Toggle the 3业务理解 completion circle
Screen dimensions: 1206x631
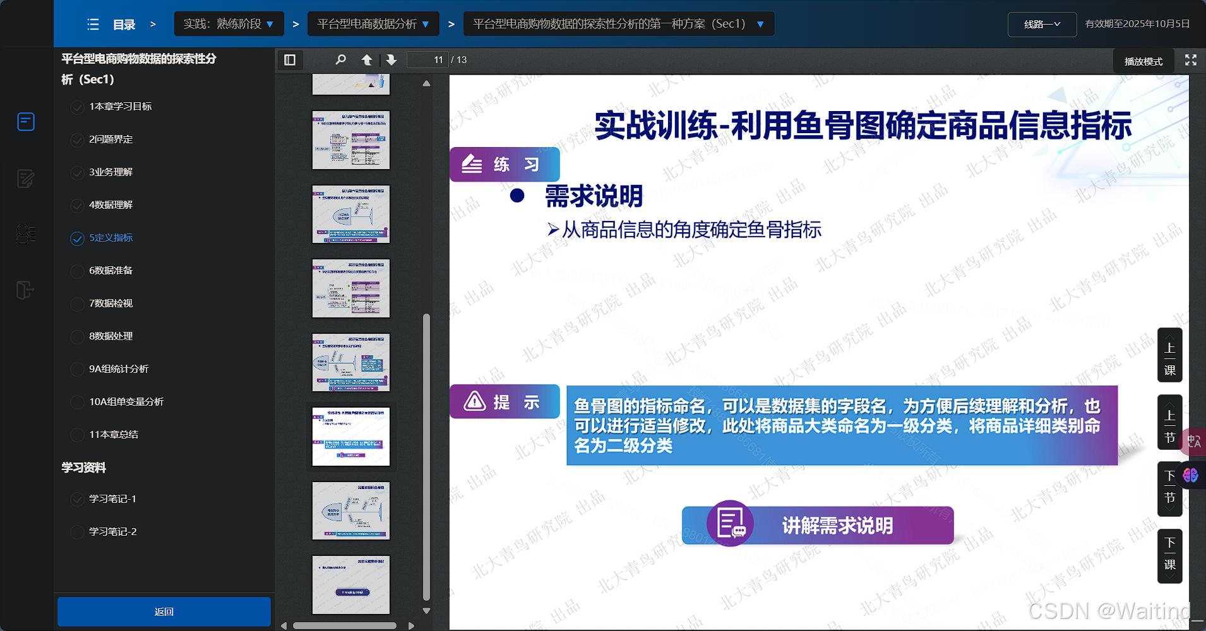(77, 173)
